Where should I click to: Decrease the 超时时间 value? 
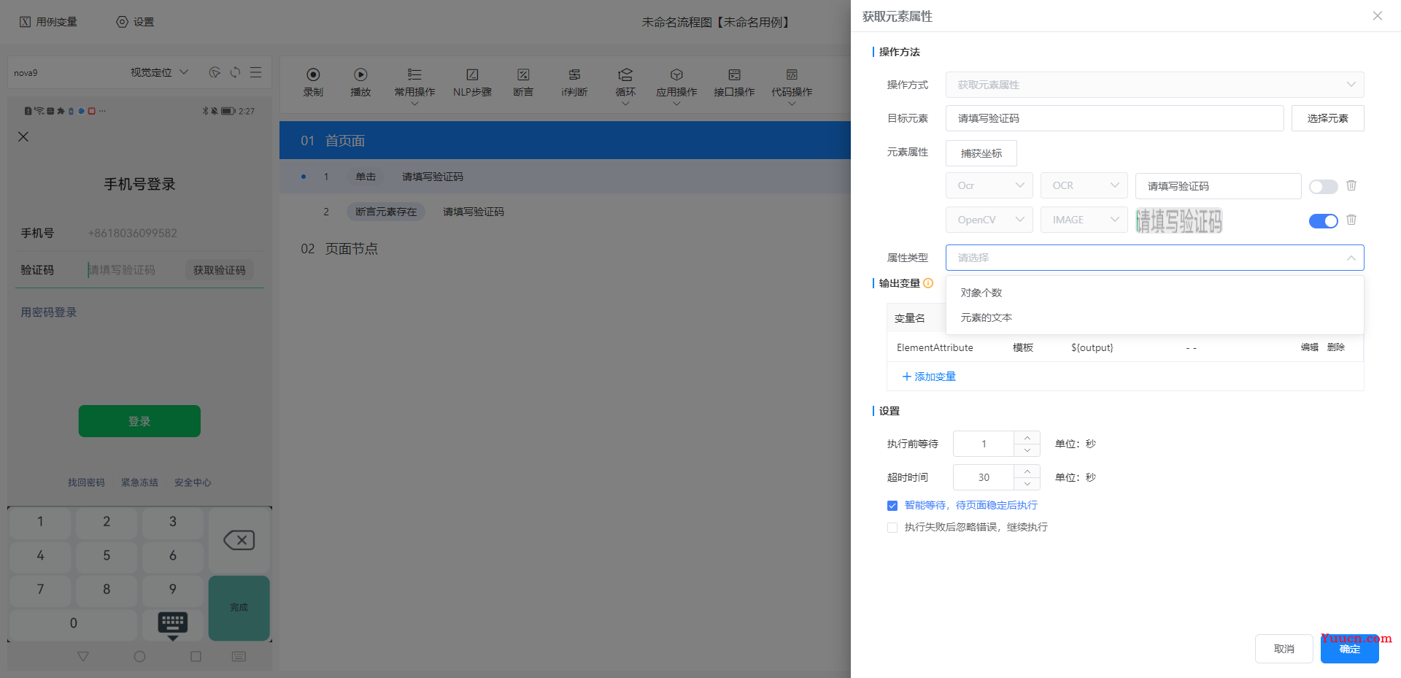coord(1027,484)
